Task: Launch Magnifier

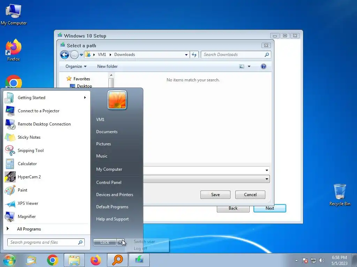Action: point(26,216)
